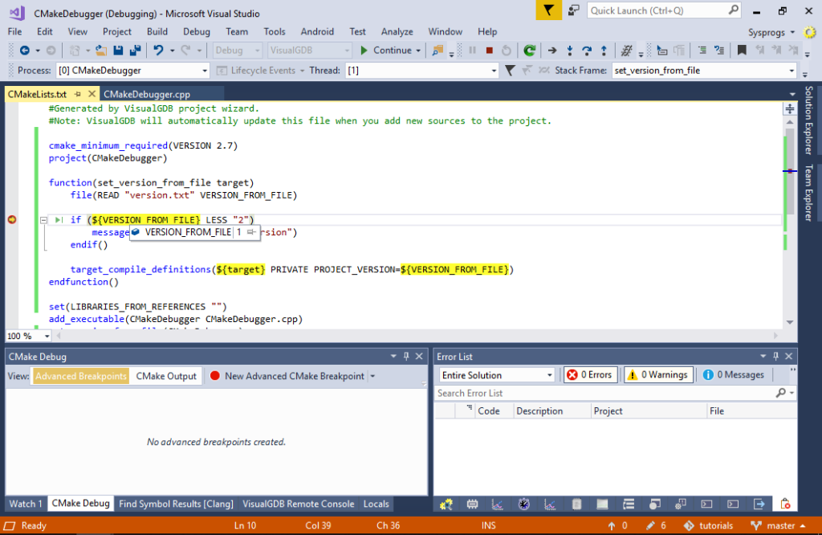Image resolution: width=822 pixels, height=535 pixels.
Task: Pin the VERSION_FROM_FILE data tip
Action: click(250, 231)
